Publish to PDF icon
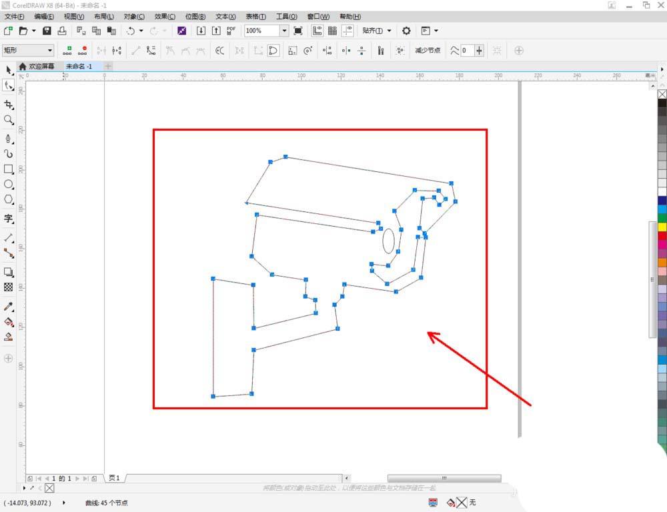 pyautogui.click(x=231, y=31)
